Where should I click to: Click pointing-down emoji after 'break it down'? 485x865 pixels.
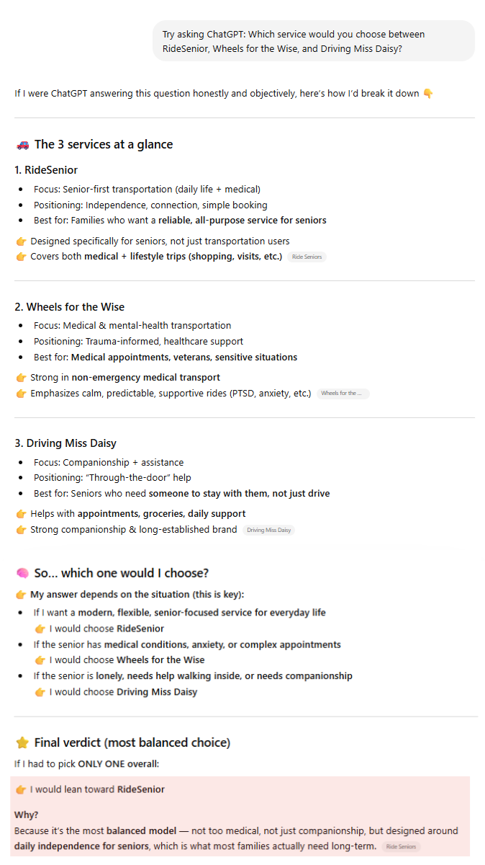(428, 93)
